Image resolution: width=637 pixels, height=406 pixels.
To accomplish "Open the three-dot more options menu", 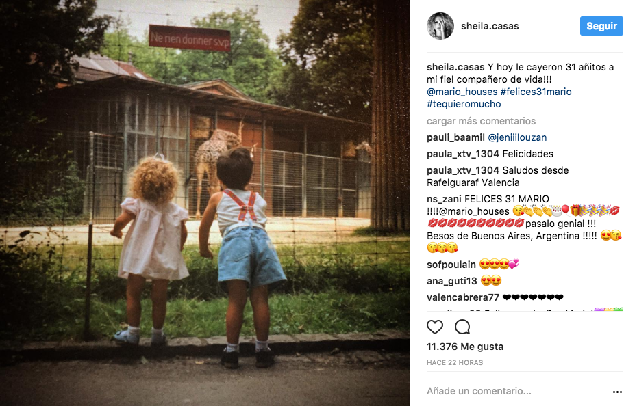I will [617, 392].
